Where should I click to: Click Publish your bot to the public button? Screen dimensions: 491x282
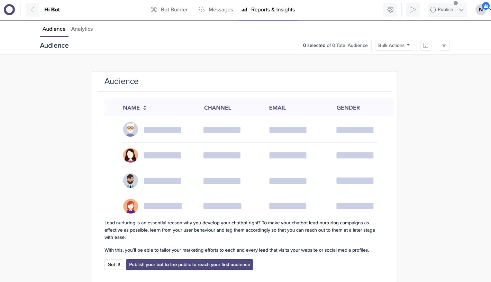pyautogui.click(x=190, y=265)
